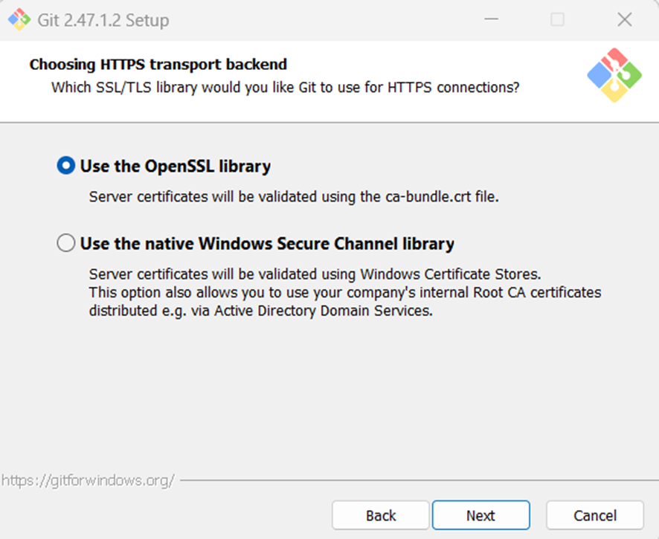
Task: Click the Git for Windows logo in the header
Action: pyautogui.click(x=614, y=74)
